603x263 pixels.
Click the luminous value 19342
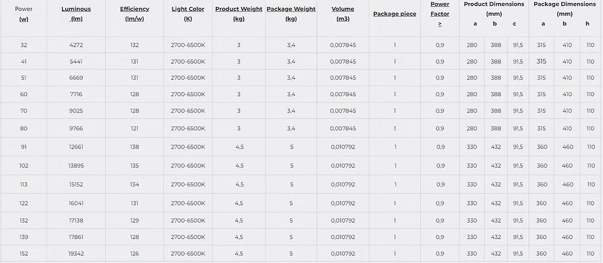[x=76, y=254]
